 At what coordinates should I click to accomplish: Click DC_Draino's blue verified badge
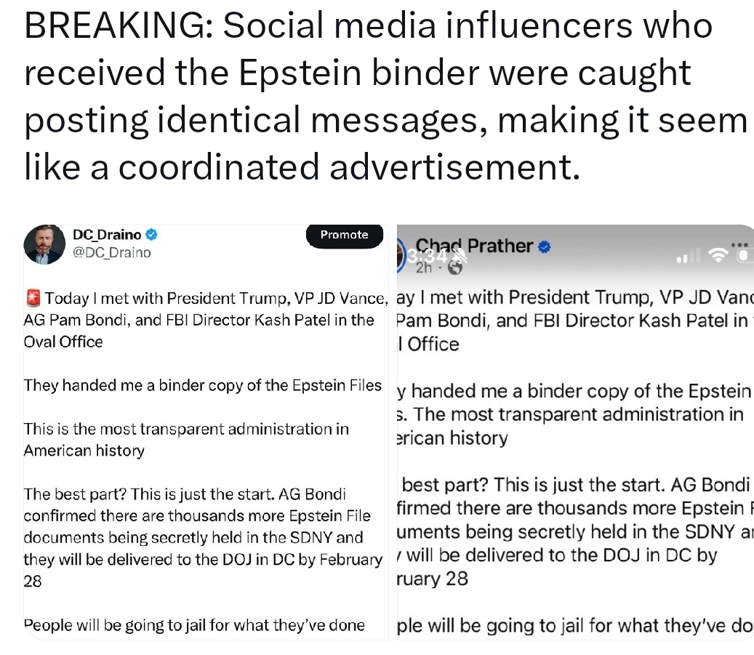click(x=152, y=235)
